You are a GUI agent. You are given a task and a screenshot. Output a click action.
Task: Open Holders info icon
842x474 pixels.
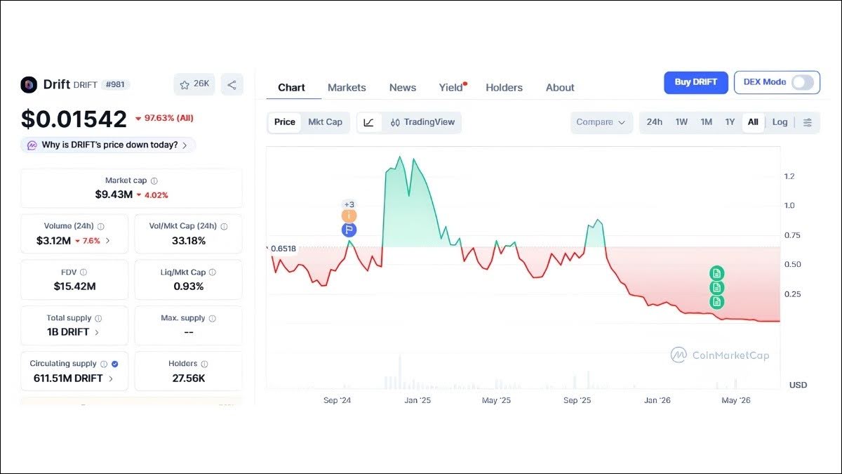click(205, 364)
